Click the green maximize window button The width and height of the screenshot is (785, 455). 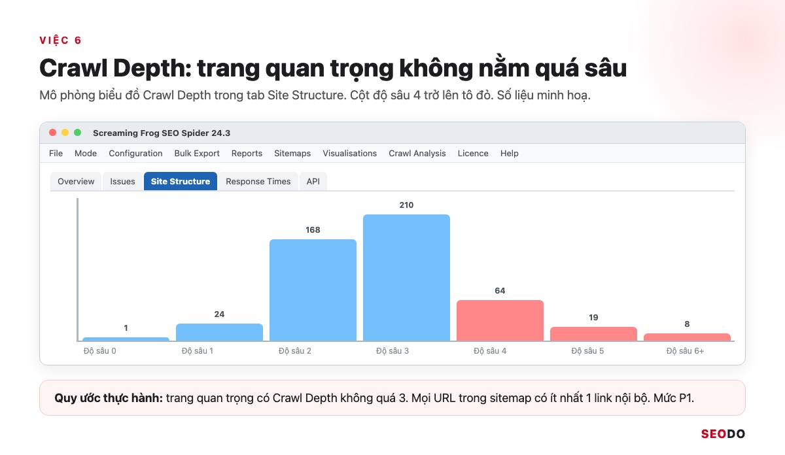(77, 133)
